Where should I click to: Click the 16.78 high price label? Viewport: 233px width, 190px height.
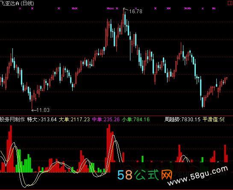pos(136,11)
